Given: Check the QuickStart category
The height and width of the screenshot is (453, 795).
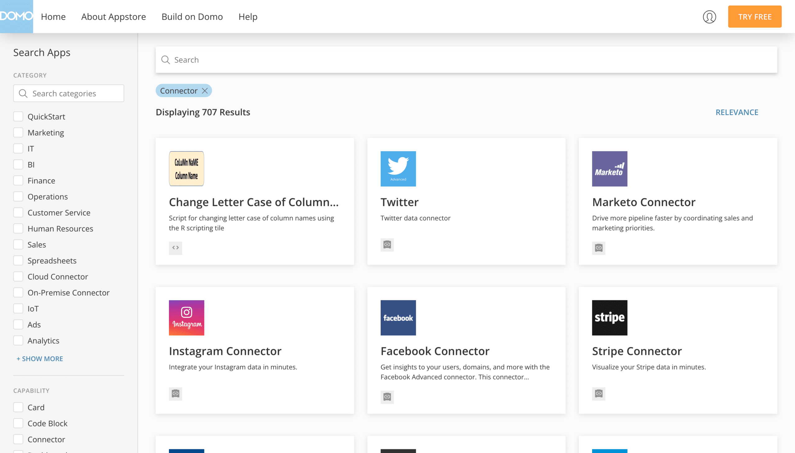Looking at the screenshot, I should click(x=18, y=116).
